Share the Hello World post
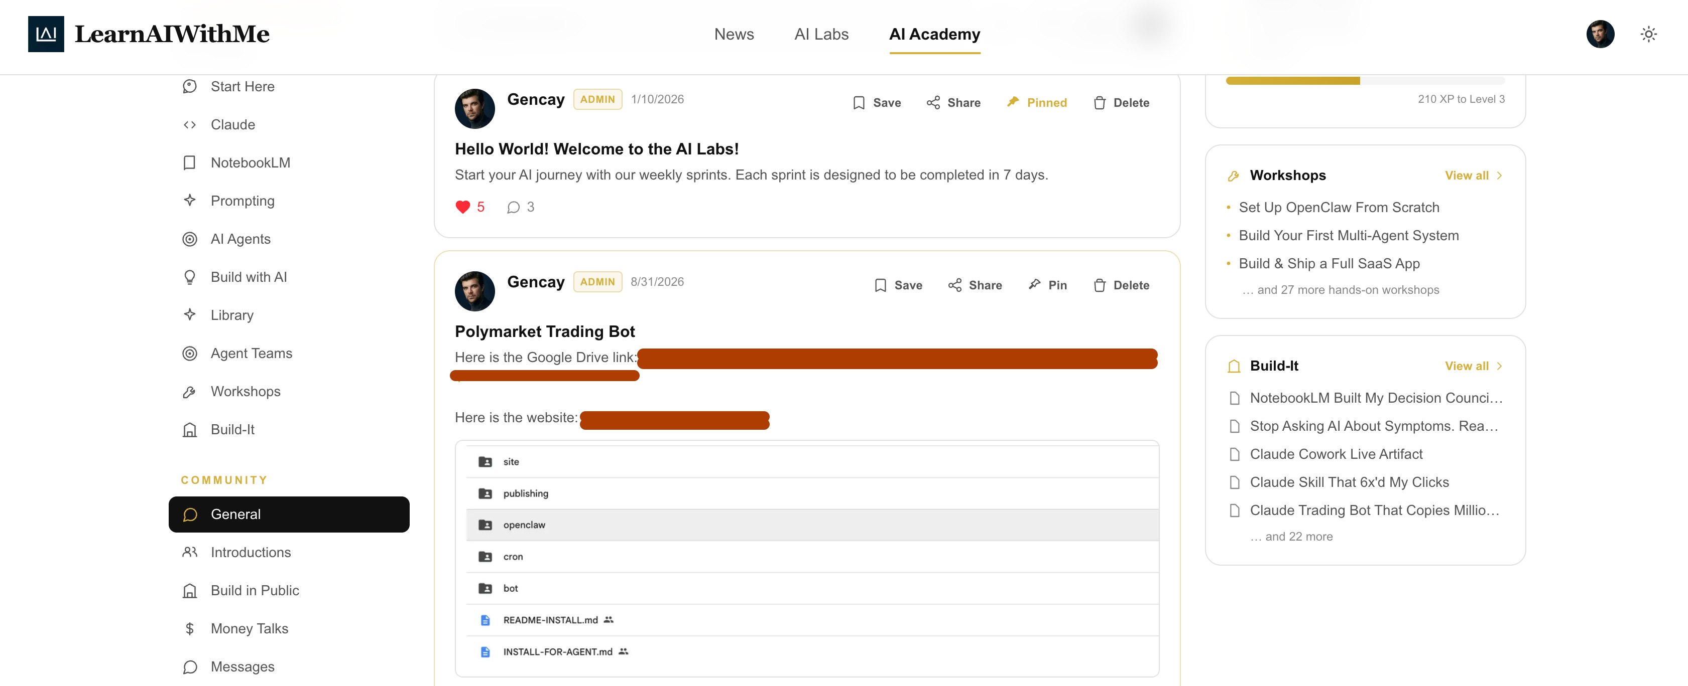 (x=953, y=103)
